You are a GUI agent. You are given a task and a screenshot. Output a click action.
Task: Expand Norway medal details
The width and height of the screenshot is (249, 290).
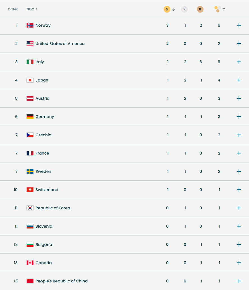[239, 25]
